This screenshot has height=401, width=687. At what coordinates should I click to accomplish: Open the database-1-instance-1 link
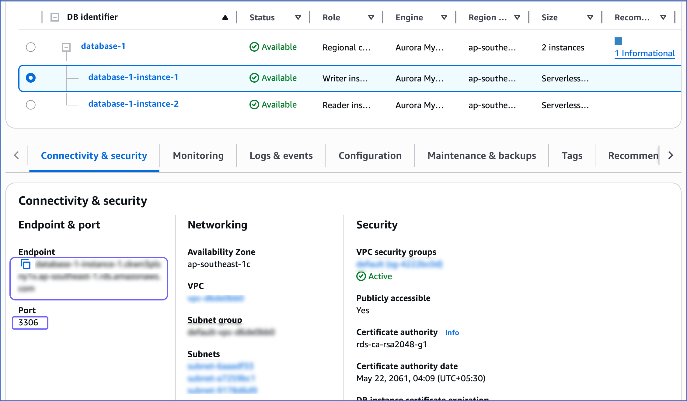[133, 77]
